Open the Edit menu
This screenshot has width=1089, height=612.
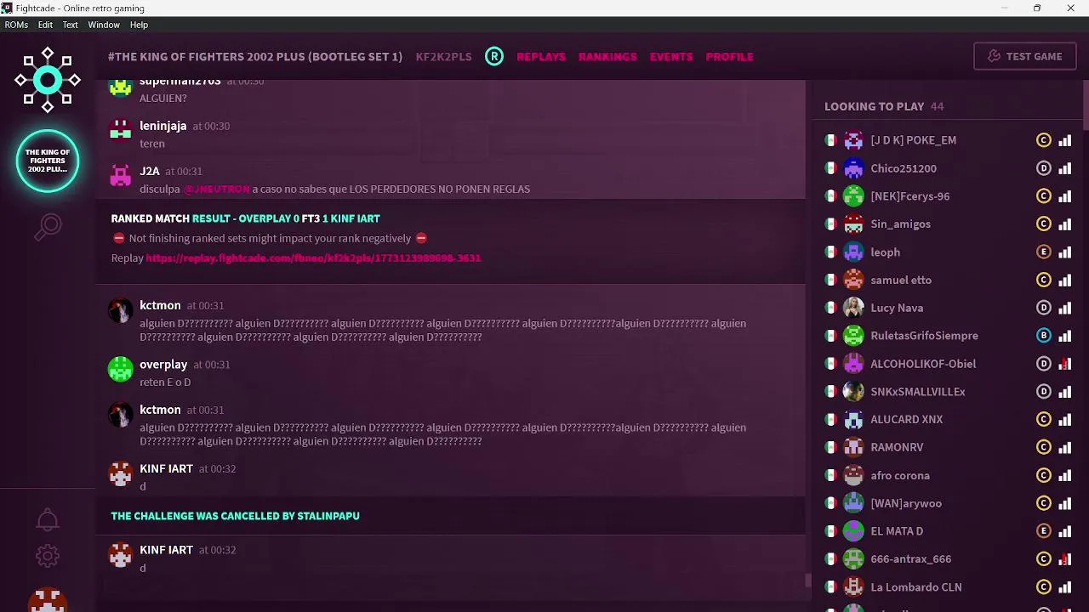pos(45,25)
